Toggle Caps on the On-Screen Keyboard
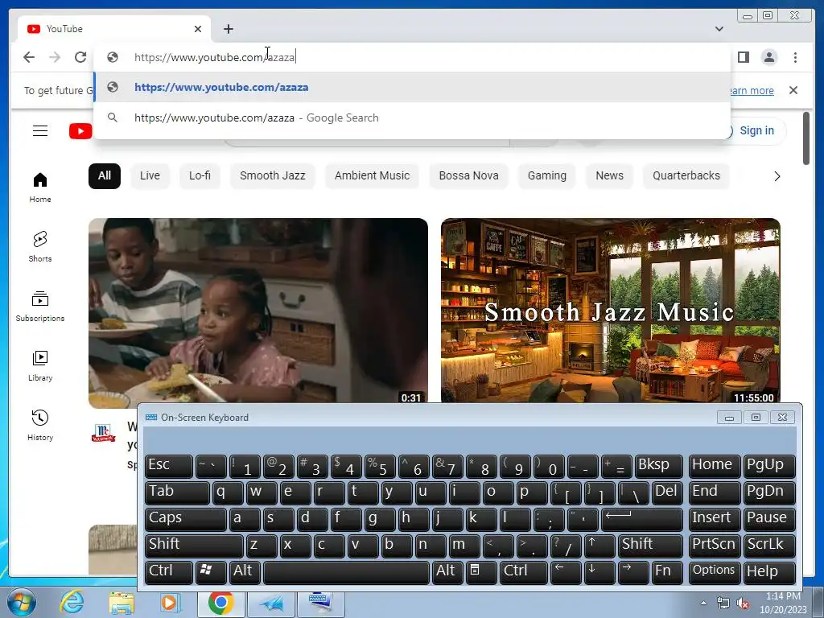 click(186, 518)
